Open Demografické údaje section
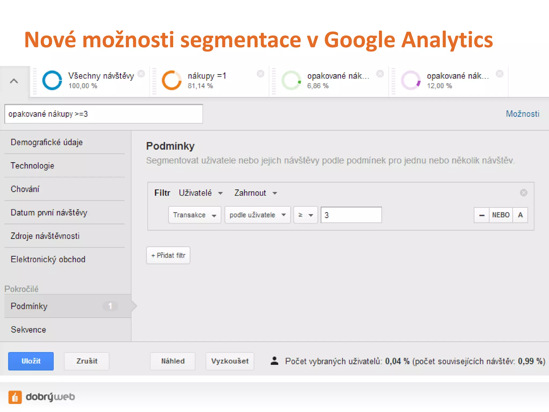The image size is (549, 412). [x=65, y=142]
